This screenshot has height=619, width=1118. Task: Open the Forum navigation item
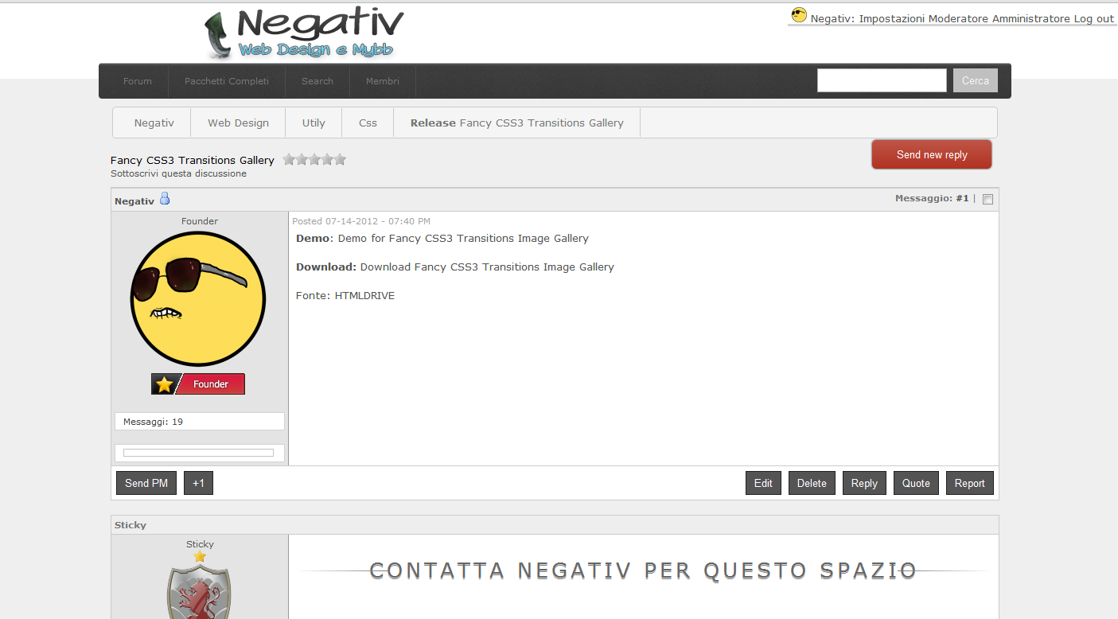[137, 81]
